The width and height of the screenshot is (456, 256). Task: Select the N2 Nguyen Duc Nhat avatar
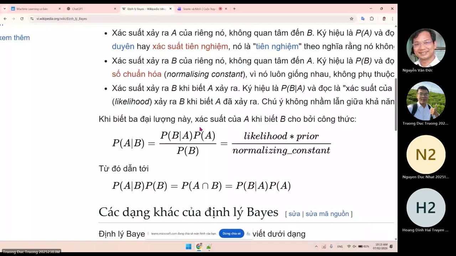click(x=426, y=154)
